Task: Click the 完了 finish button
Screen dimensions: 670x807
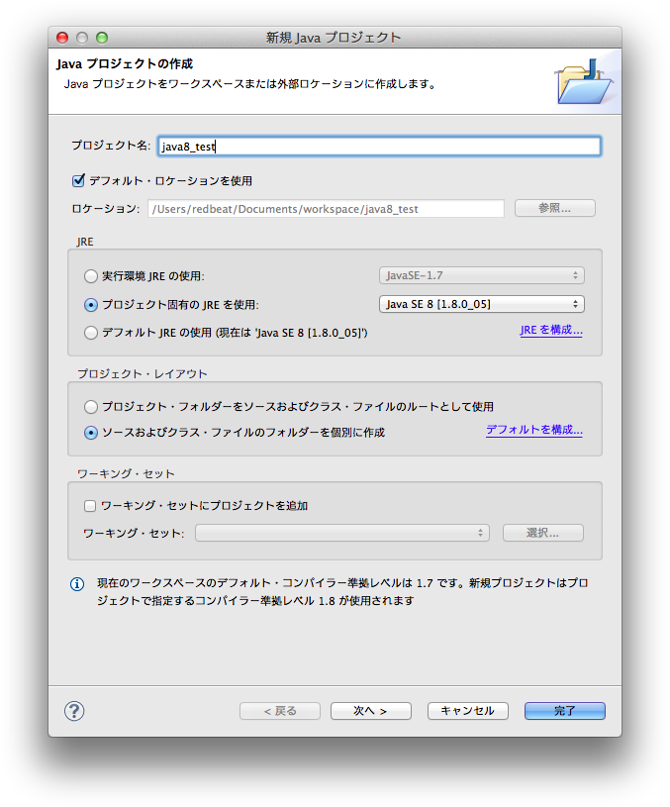Action: coord(564,711)
